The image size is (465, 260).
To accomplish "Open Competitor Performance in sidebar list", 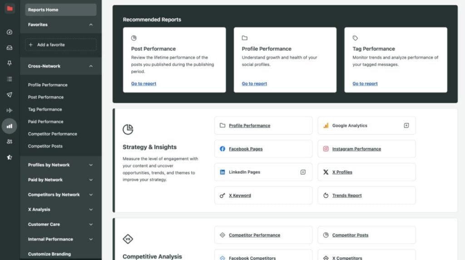I will (x=53, y=134).
